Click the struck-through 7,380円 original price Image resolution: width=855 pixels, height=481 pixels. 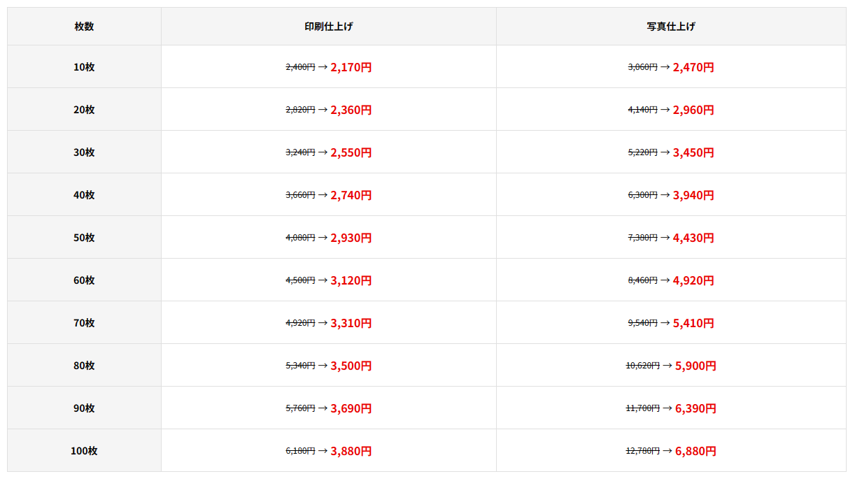642,238
